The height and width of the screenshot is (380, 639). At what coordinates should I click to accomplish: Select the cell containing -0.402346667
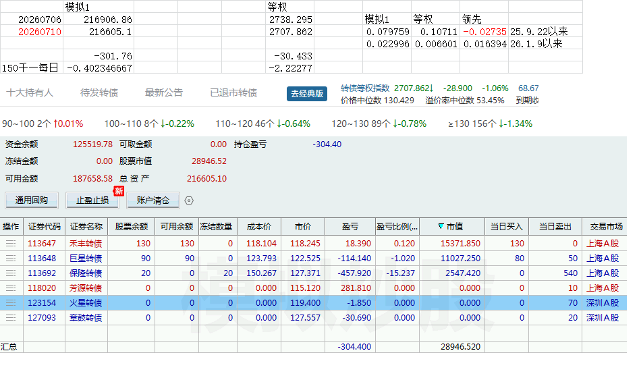coord(99,67)
